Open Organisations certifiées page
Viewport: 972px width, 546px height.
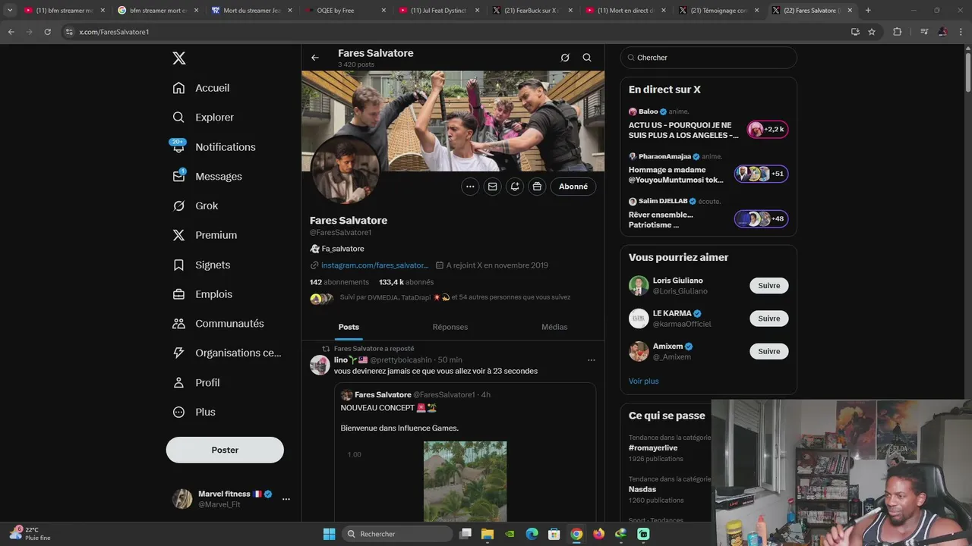tap(226, 353)
